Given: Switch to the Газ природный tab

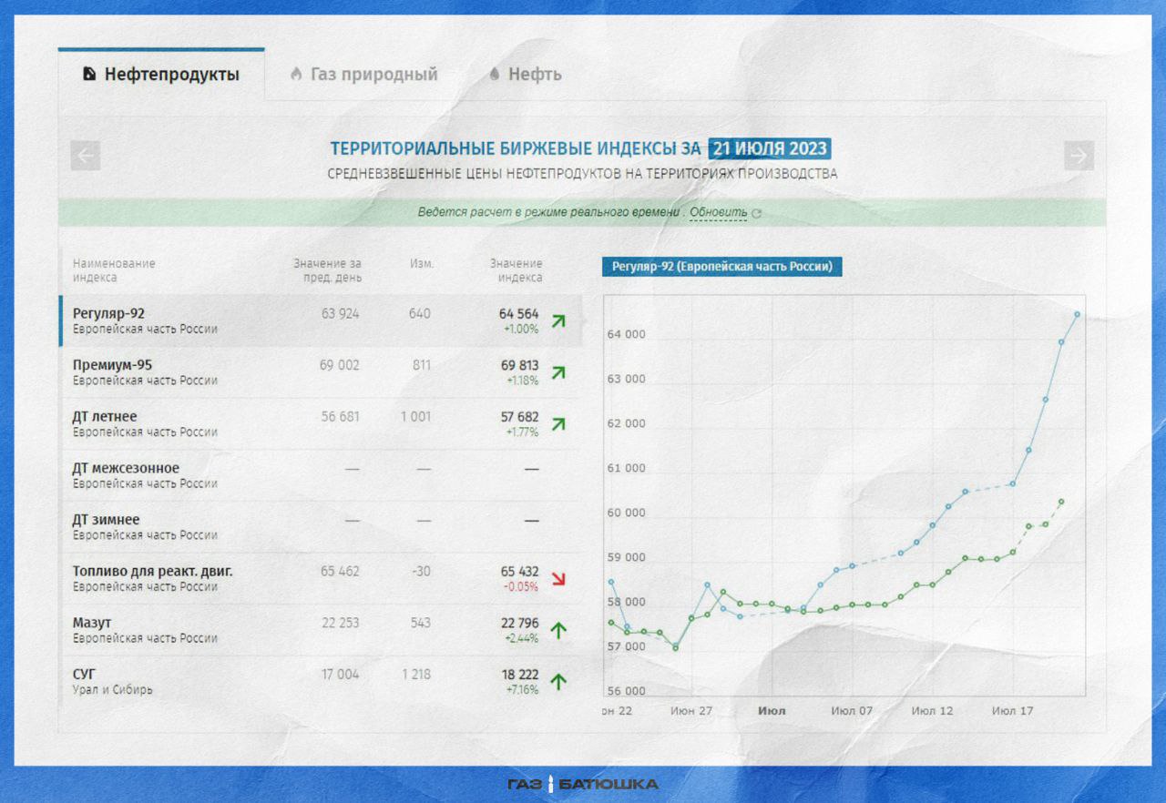Looking at the screenshot, I should click(x=363, y=75).
